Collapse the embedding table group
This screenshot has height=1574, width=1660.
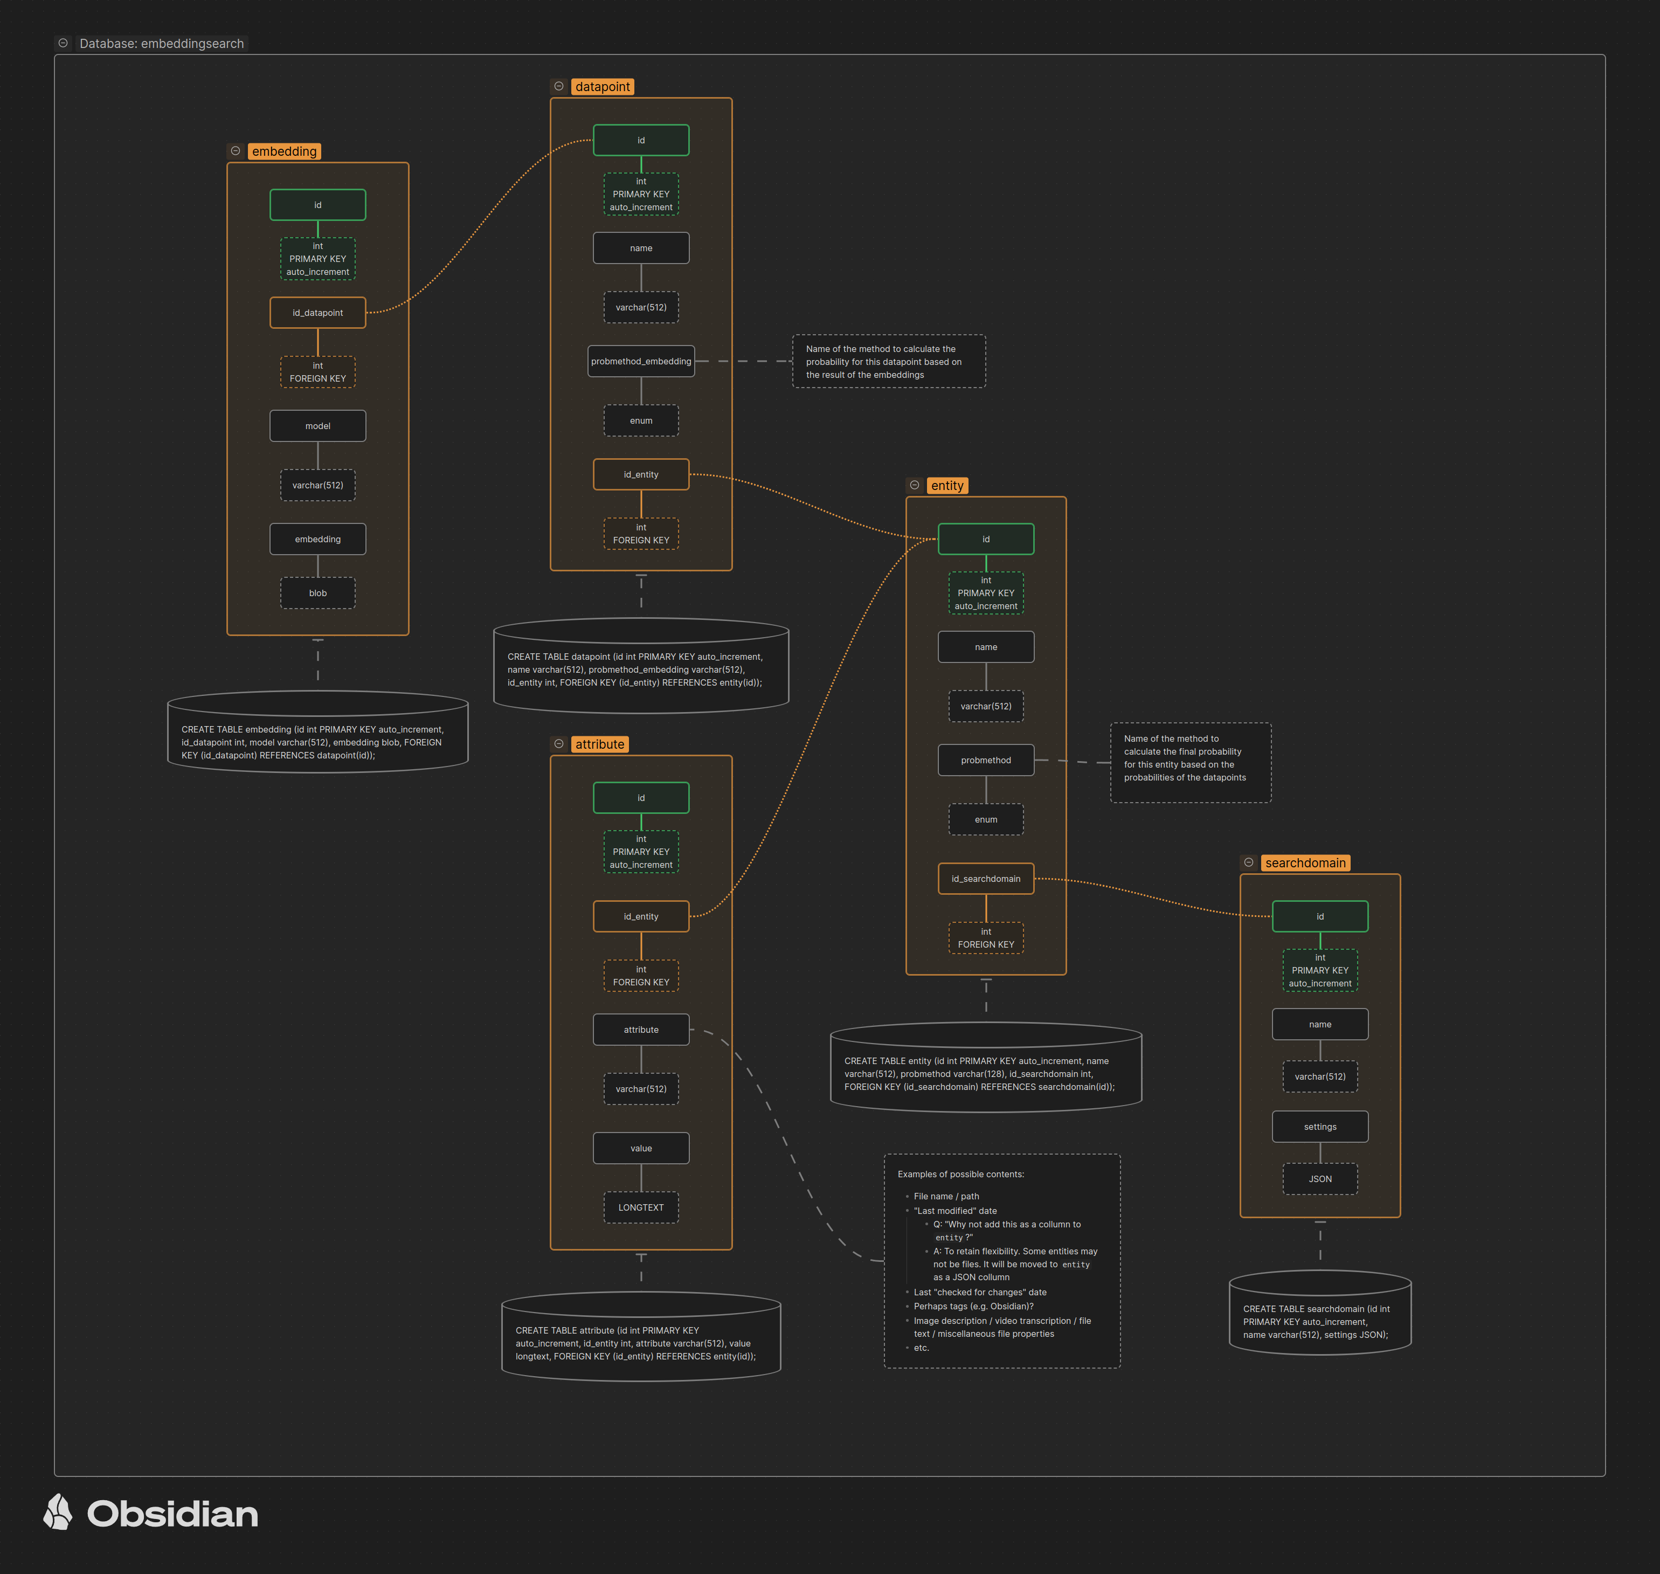[x=236, y=151]
